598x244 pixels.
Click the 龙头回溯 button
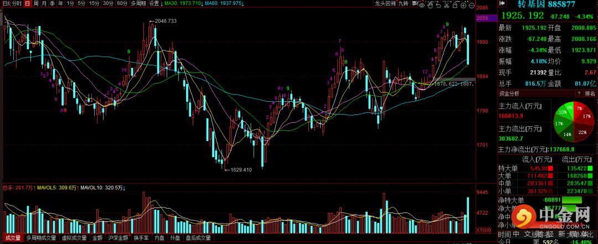click(385, 3)
